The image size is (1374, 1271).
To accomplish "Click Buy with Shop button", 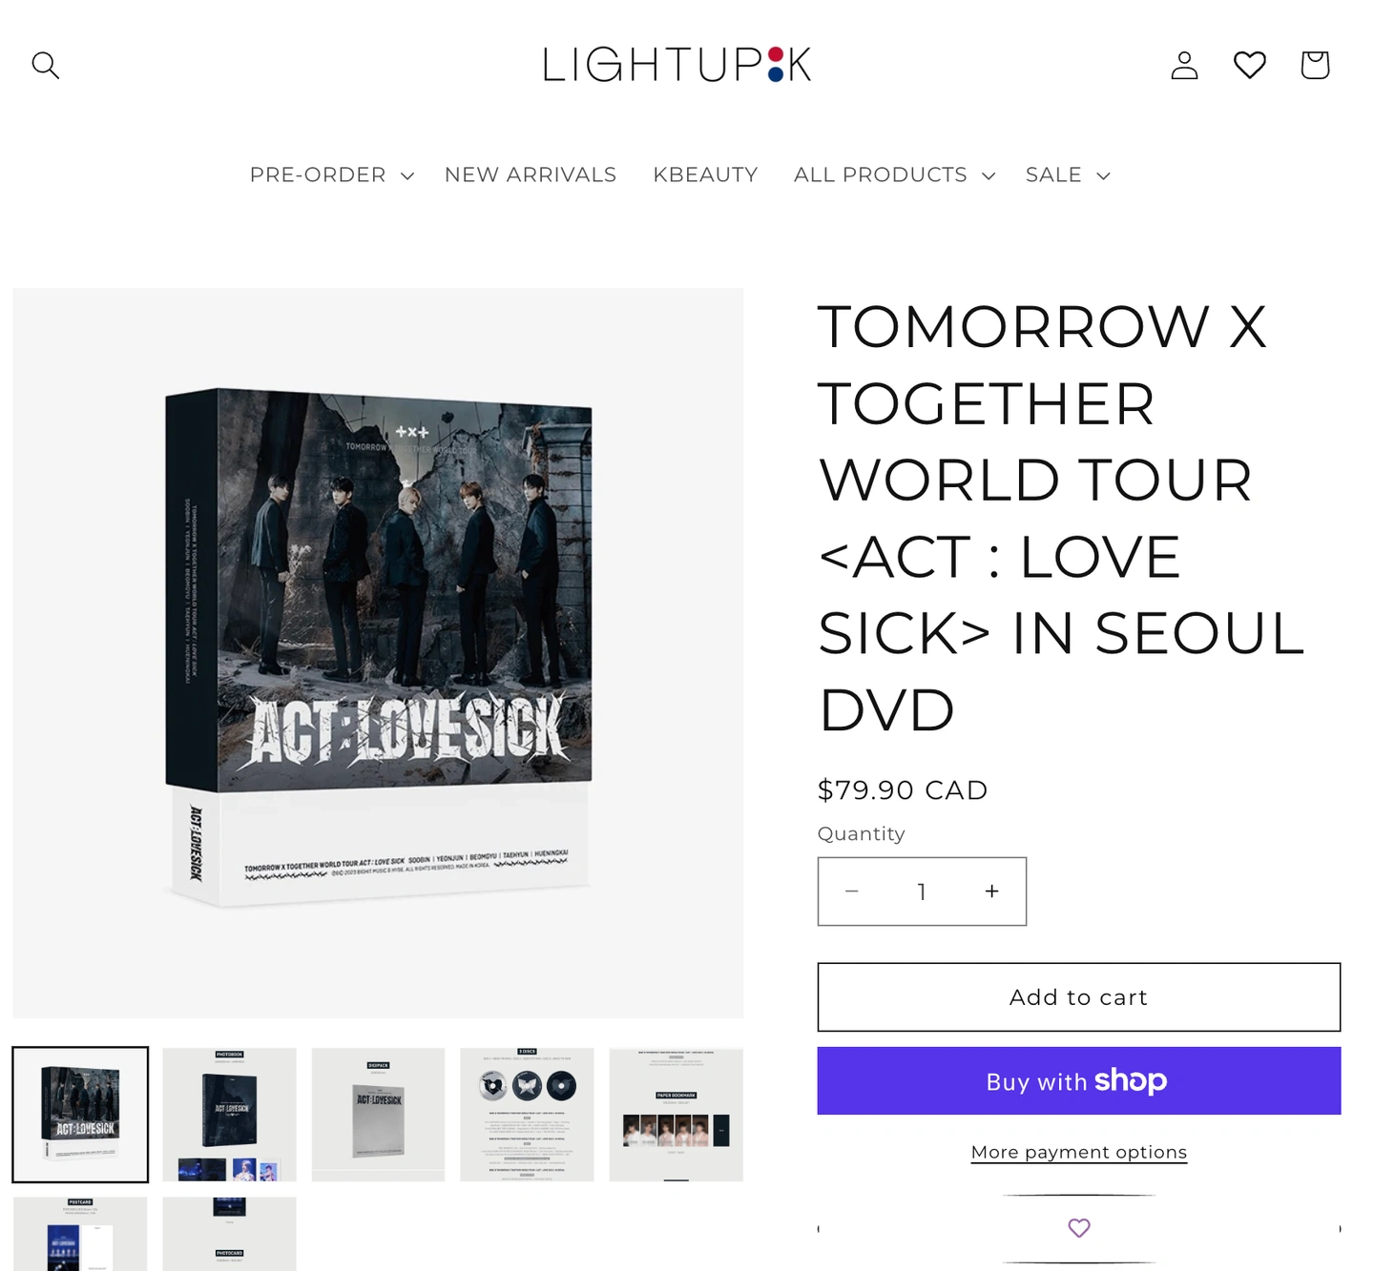I will point(1079,1081).
